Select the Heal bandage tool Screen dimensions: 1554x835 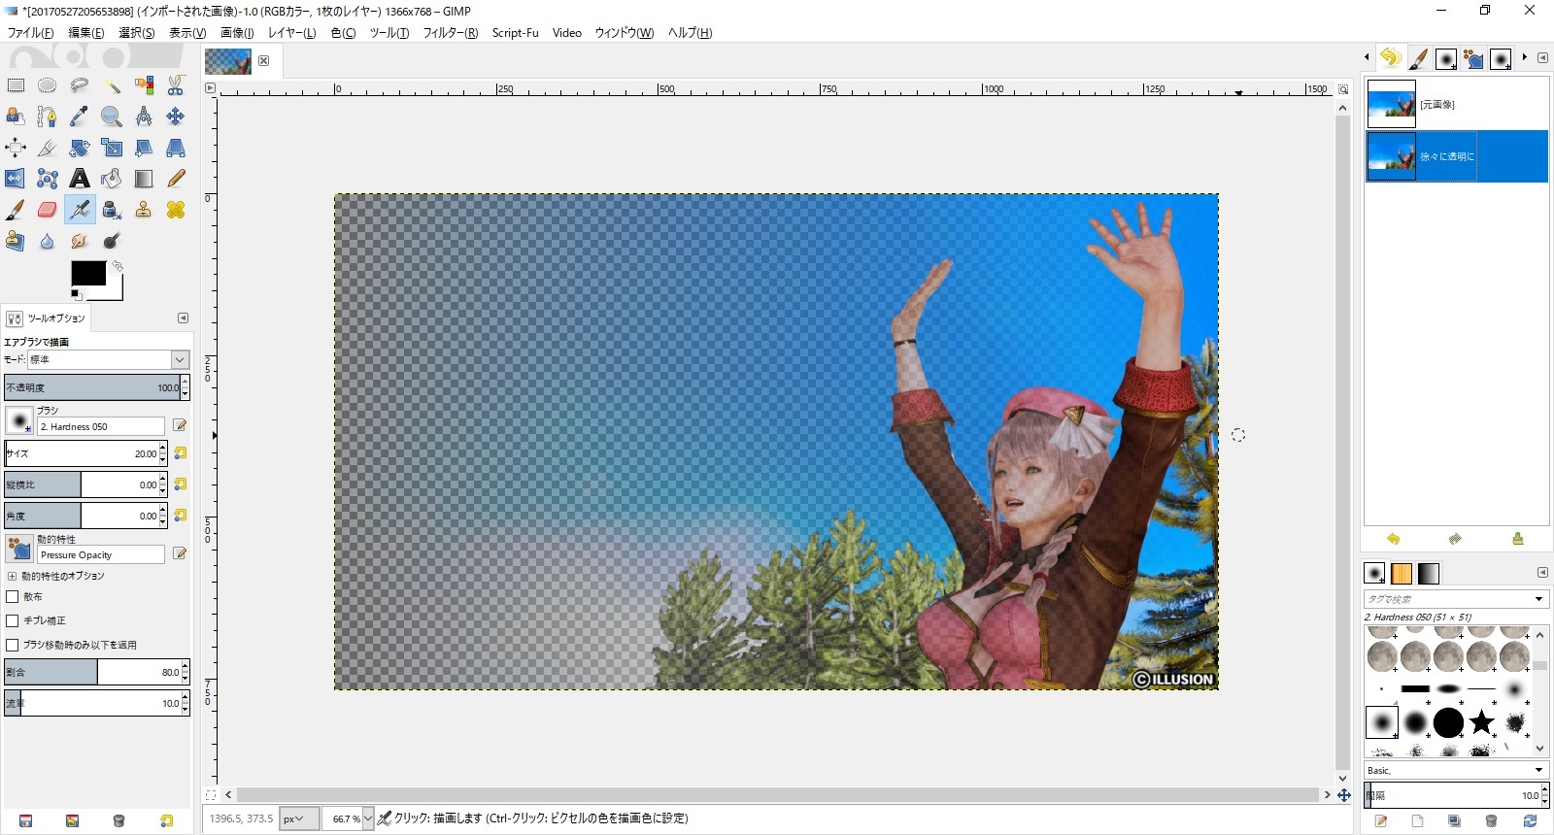176,210
